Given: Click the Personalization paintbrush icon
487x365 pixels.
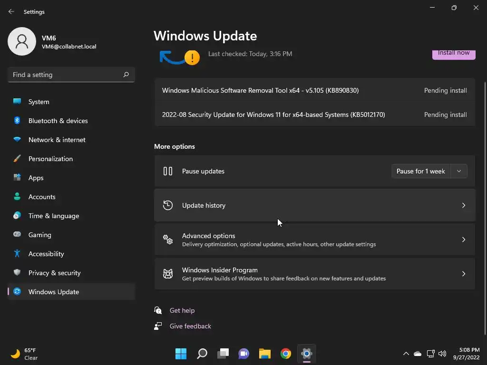Looking at the screenshot, I should [x=17, y=159].
